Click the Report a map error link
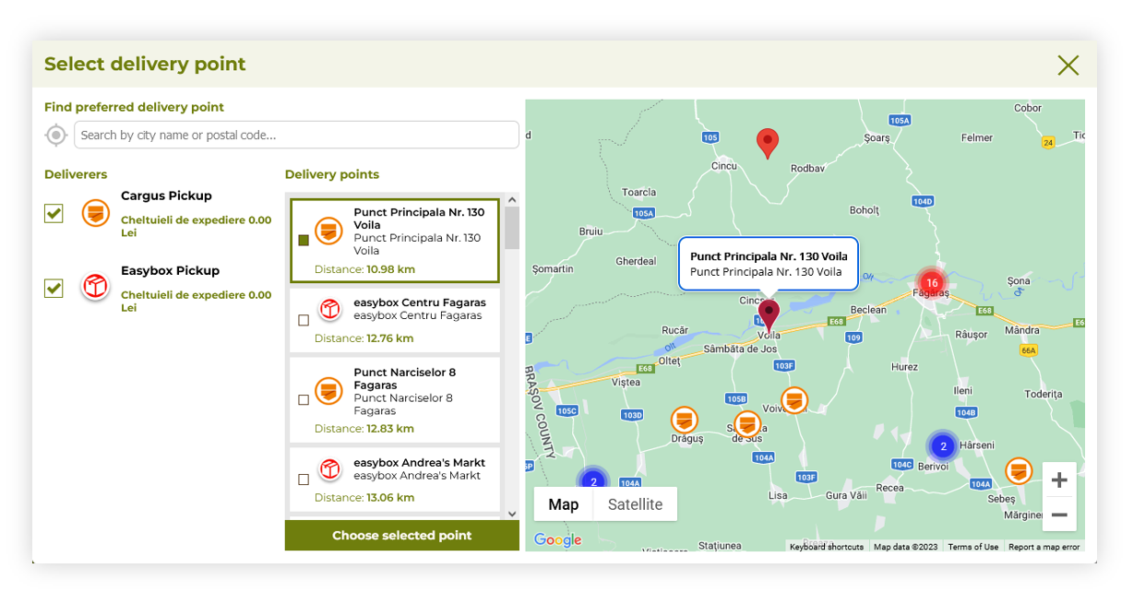This screenshot has height=604, width=1133. tap(1044, 547)
